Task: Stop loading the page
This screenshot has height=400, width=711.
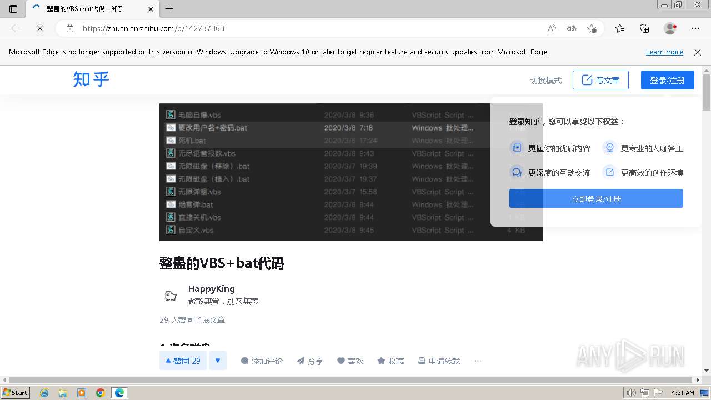Action: coord(40,28)
